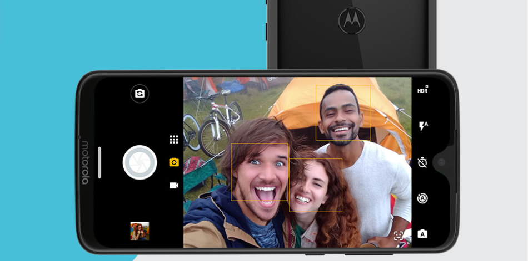Tap the earpiece bar on left bezel
This screenshot has width=528, height=261.
point(99,162)
